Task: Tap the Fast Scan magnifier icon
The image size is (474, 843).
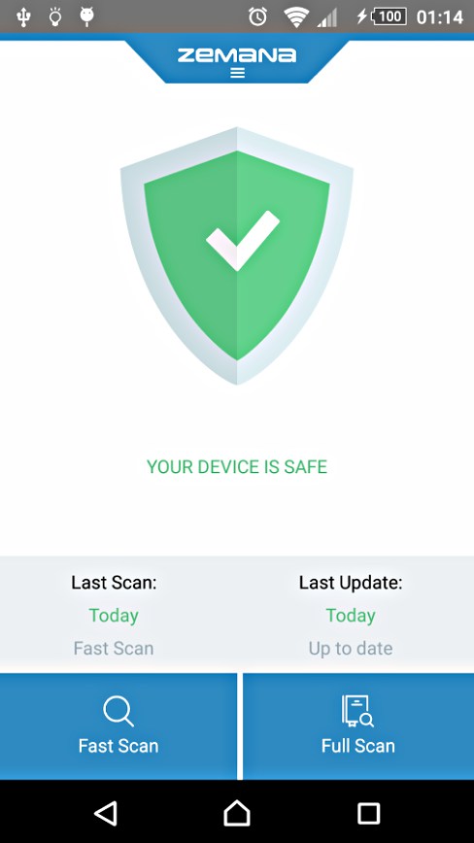Action: tap(118, 711)
